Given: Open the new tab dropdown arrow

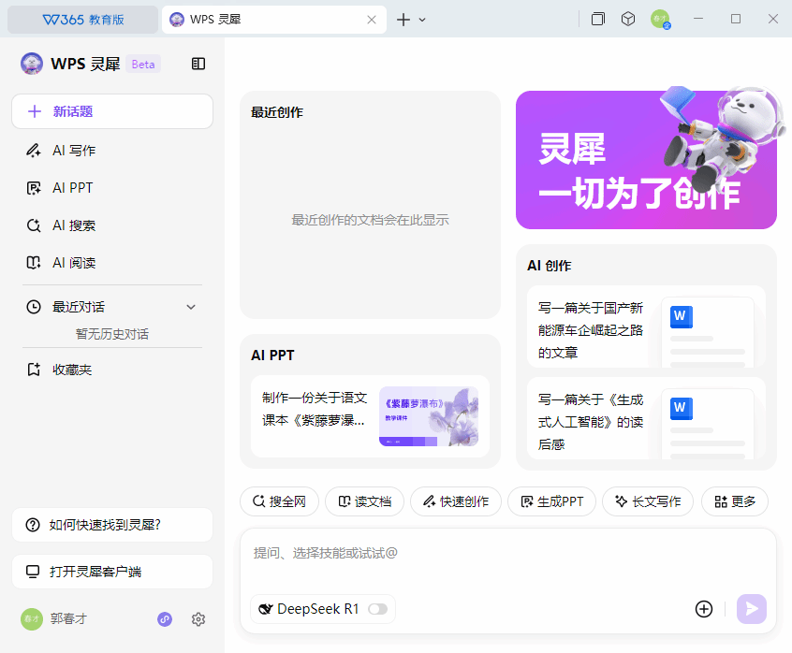Looking at the screenshot, I should (422, 20).
